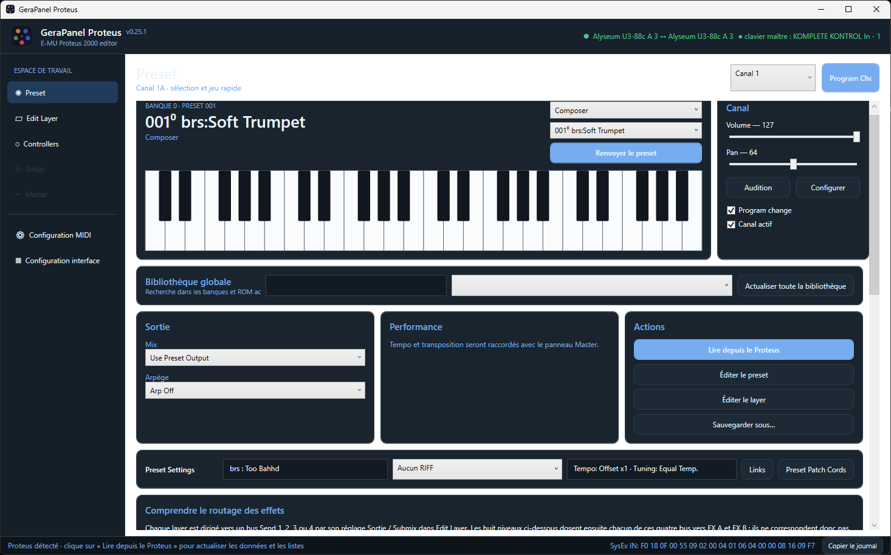The image size is (891, 555).
Task: Open the Canal 1 channel dropdown
Action: tap(773, 78)
